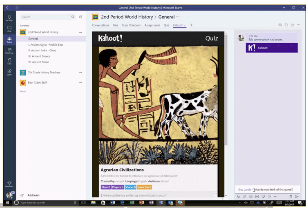The image size is (306, 208).
Task: Open the II. Ancient India - China channel
Action: click(42, 51)
